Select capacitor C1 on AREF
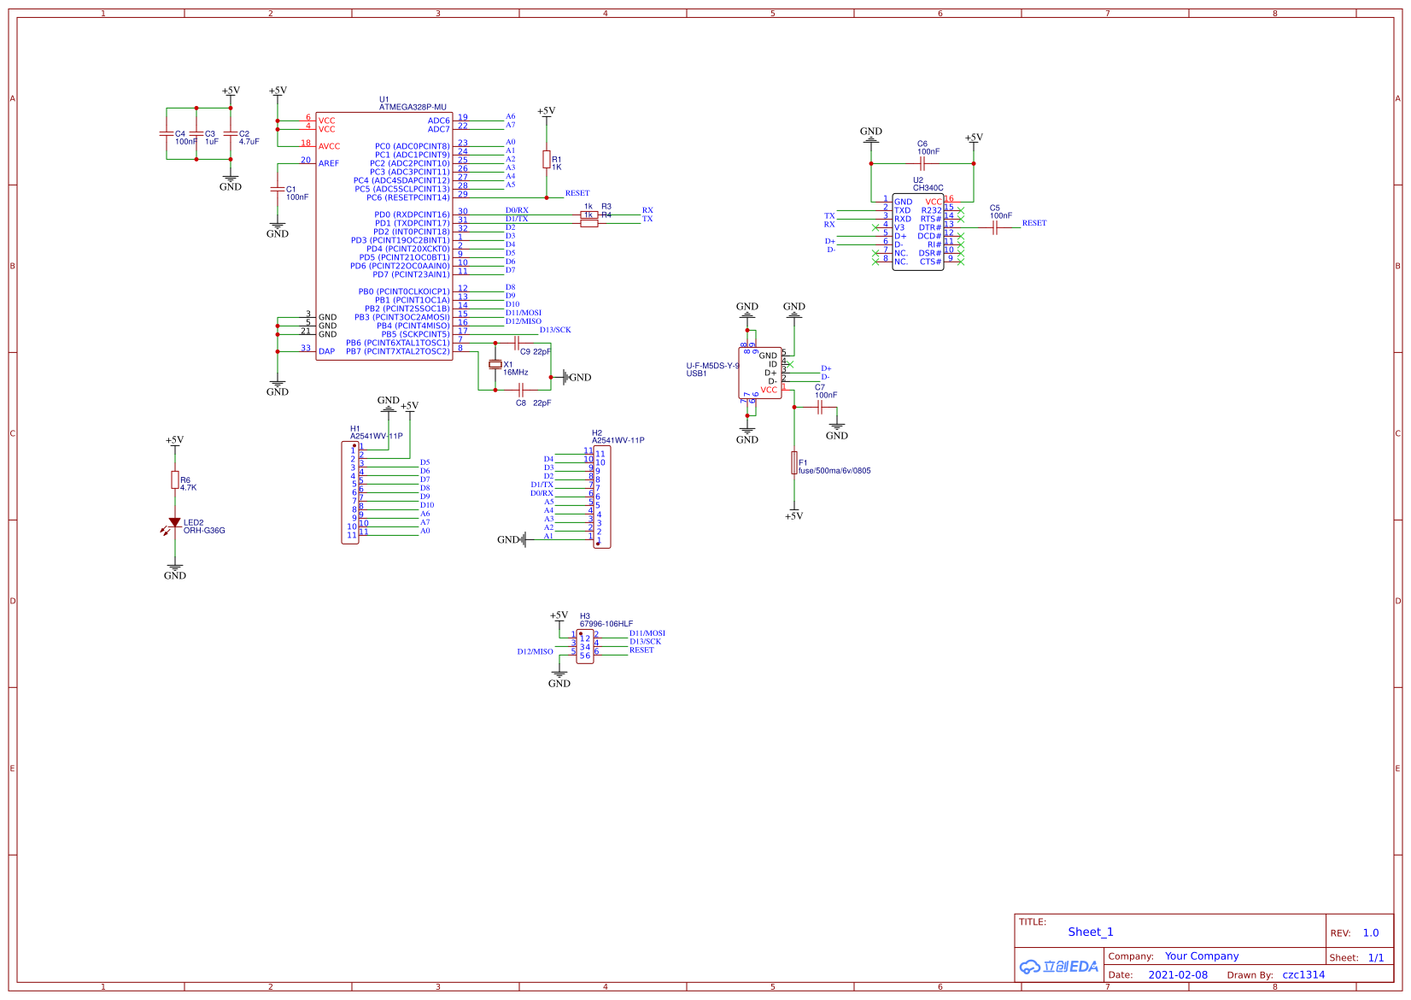This screenshot has height=1000, width=1411. [277, 189]
